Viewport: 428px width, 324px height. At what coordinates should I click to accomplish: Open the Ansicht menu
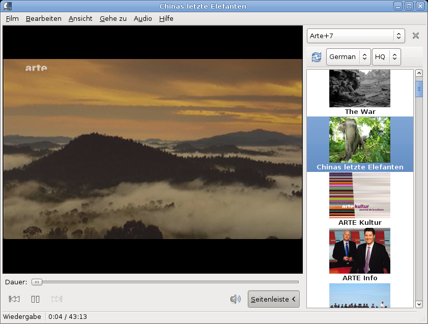click(80, 18)
